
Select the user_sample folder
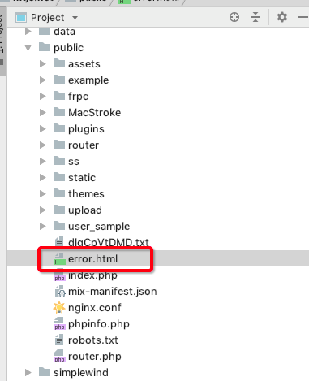(x=99, y=227)
